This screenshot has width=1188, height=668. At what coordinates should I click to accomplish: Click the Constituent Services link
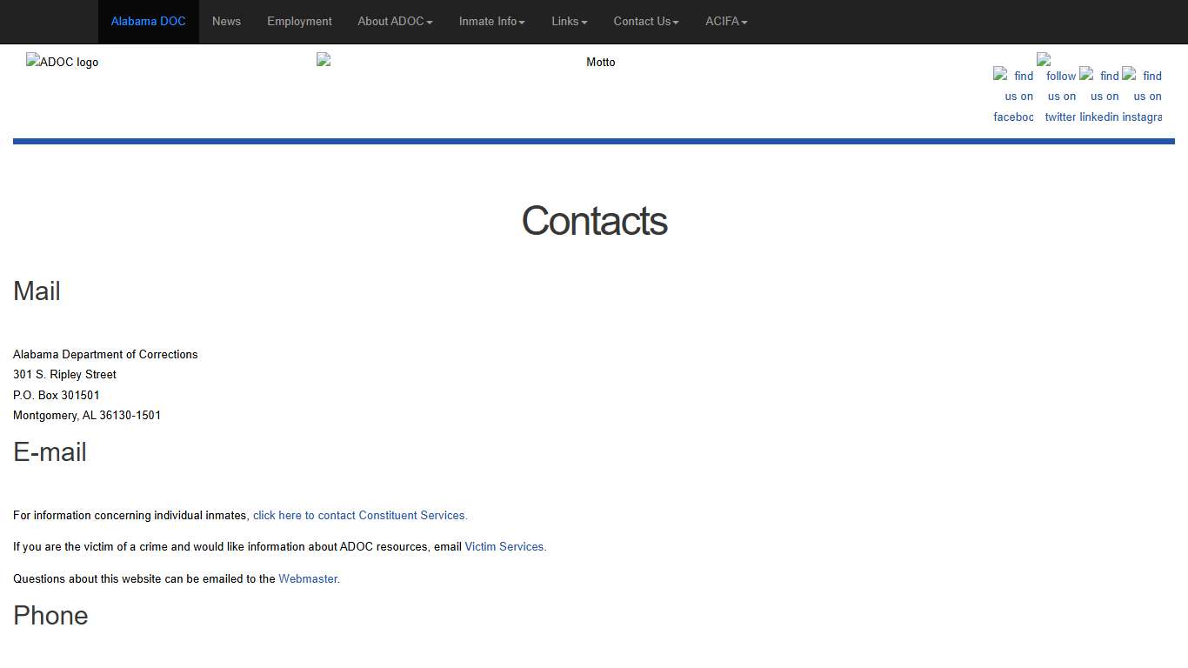(x=359, y=515)
